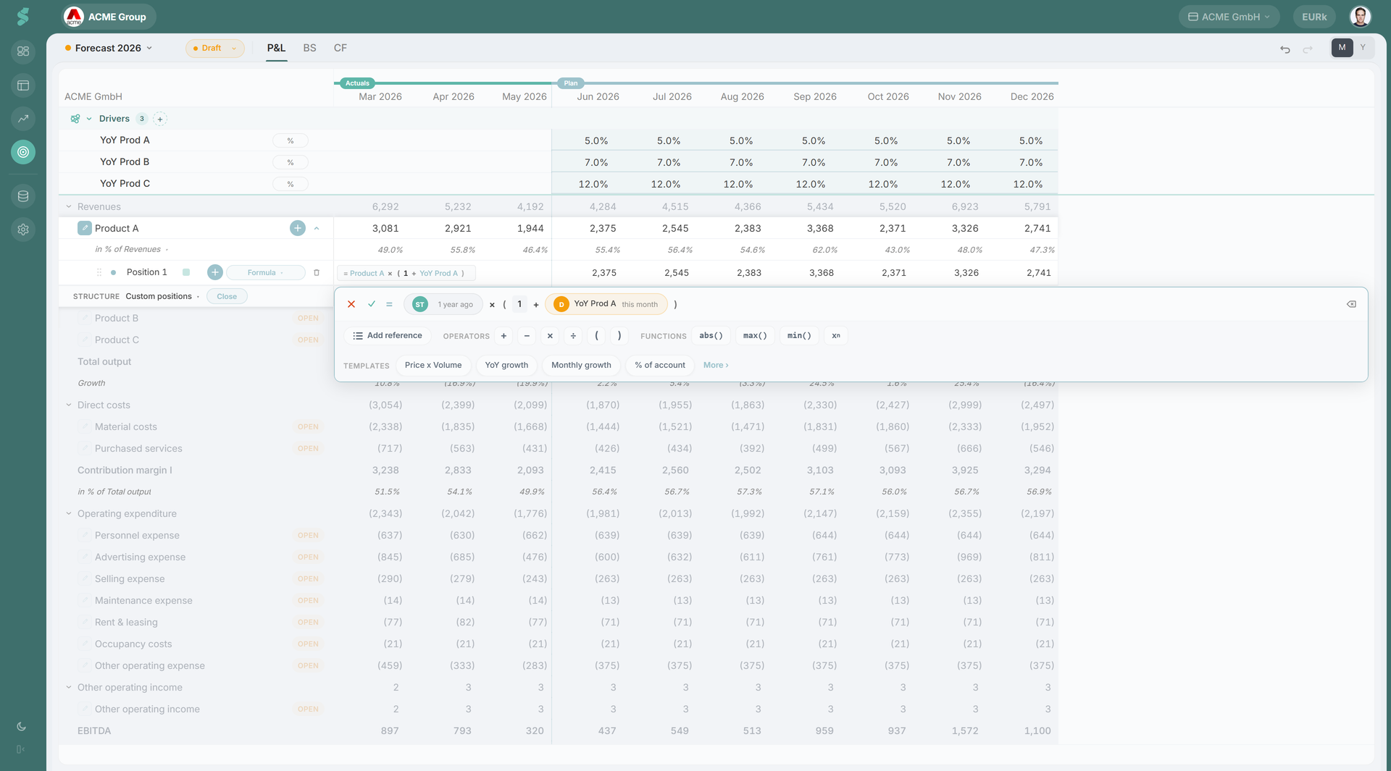
Task: Collapse the Revenues section chevron
Action: click(x=69, y=207)
